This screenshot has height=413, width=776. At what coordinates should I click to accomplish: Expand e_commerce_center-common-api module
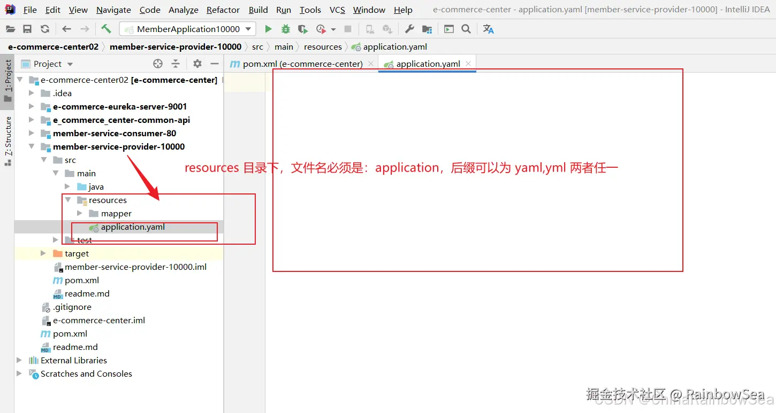[32, 120]
